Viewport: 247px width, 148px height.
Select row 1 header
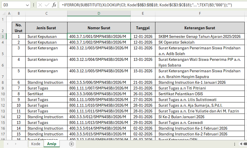[3, 19]
